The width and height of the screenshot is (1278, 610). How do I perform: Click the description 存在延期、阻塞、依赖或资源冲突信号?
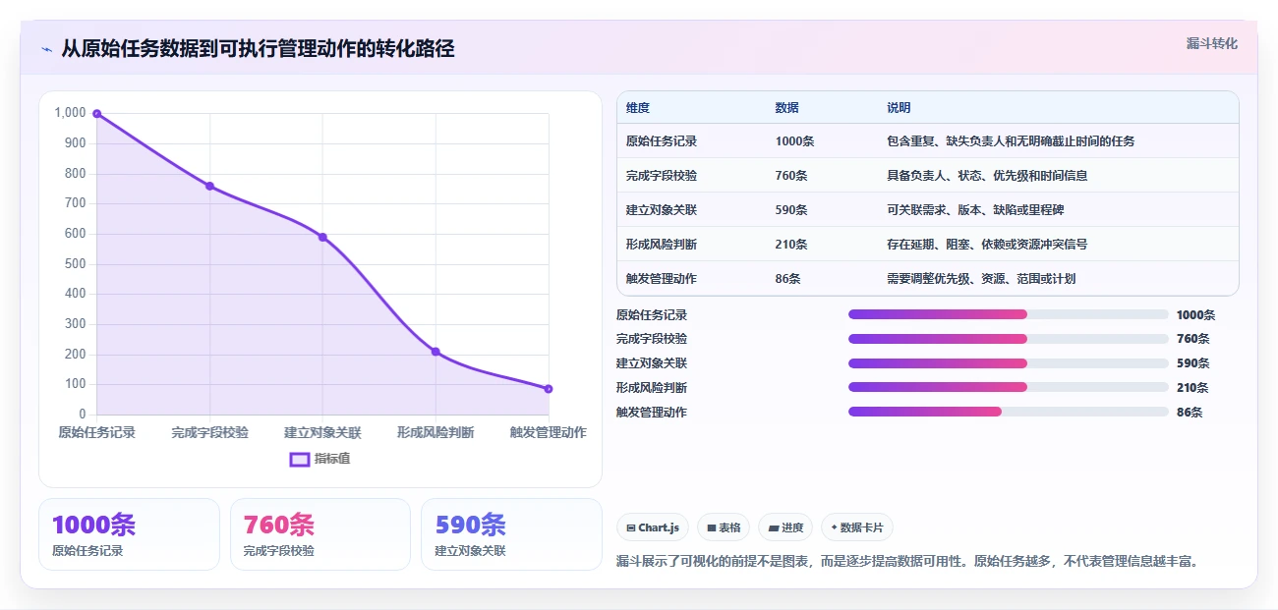click(x=987, y=245)
